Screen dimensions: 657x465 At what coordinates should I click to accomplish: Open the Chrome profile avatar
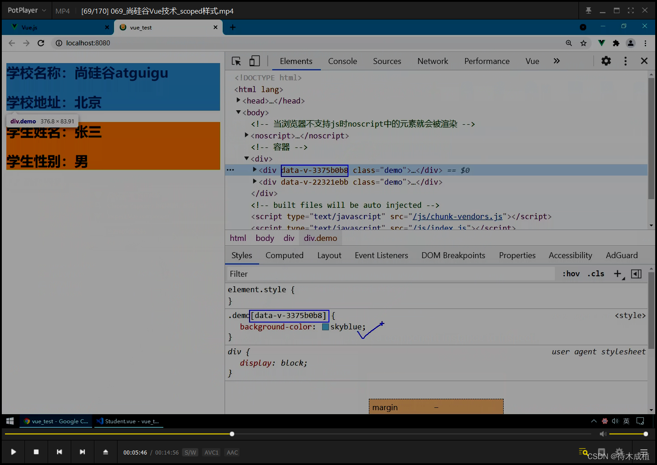631,43
